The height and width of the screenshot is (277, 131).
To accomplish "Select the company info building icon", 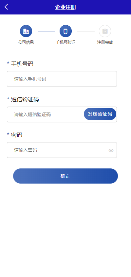I will 26,31.
